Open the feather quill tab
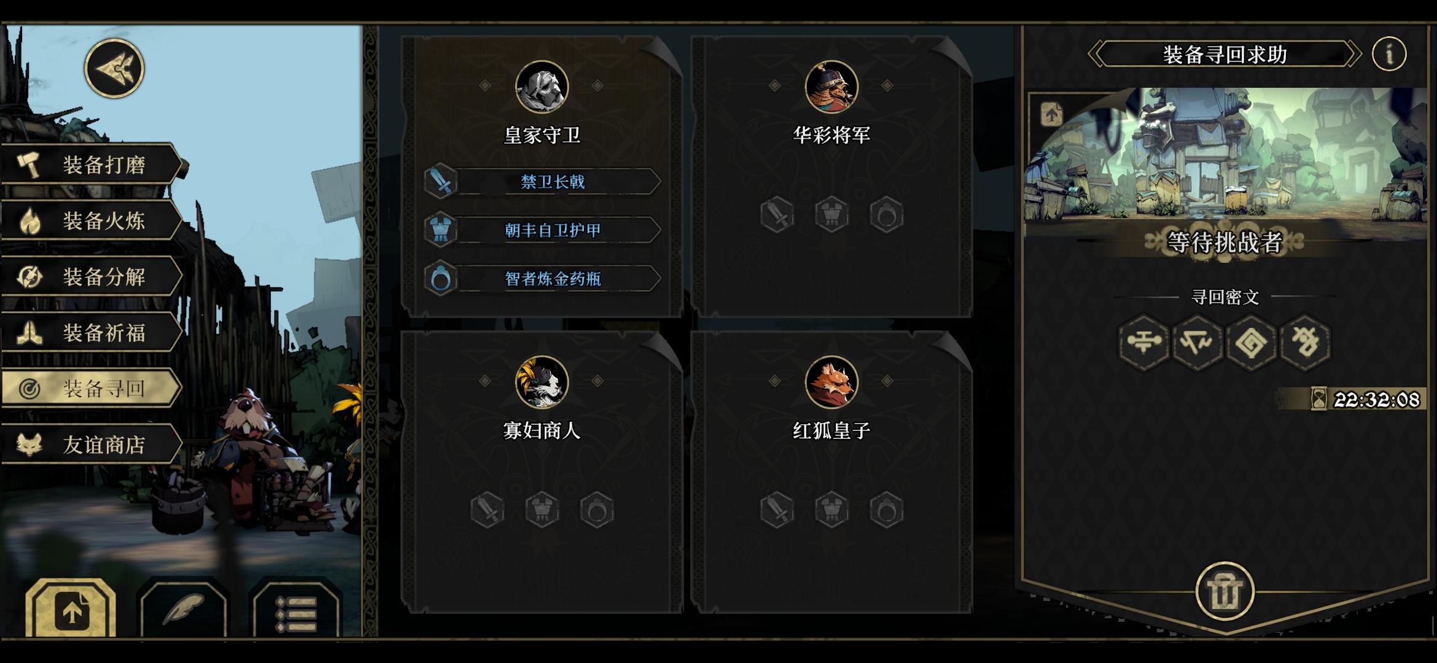Image resolution: width=1437 pixels, height=663 pixels. pos(182,610)
